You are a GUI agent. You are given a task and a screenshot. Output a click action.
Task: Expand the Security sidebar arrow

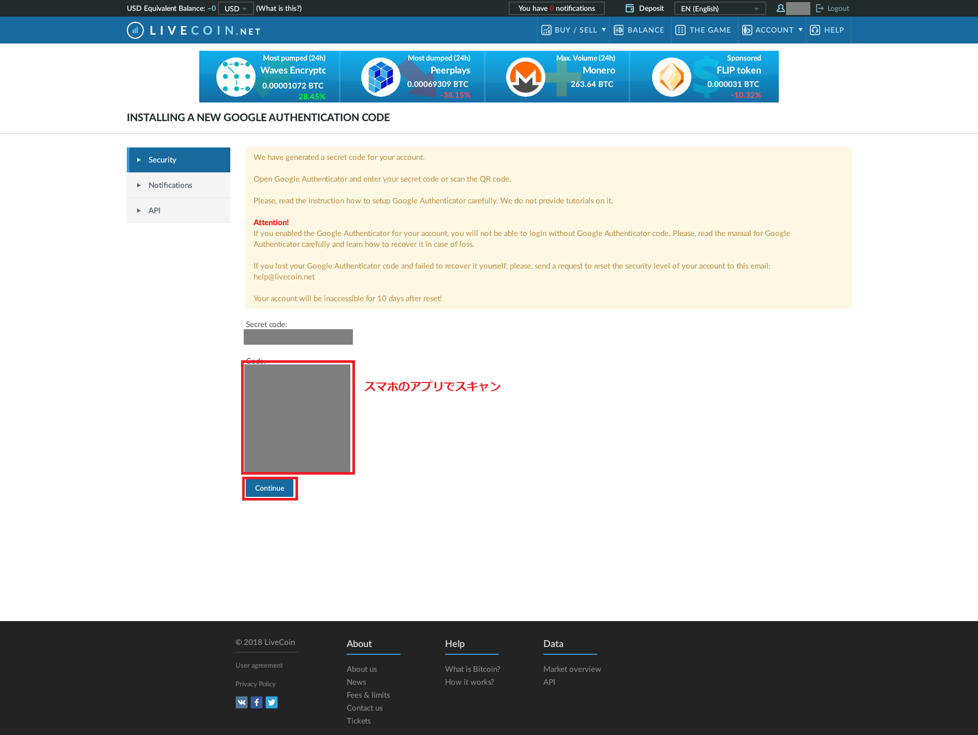pyautogui.click(x=139, y=160)
